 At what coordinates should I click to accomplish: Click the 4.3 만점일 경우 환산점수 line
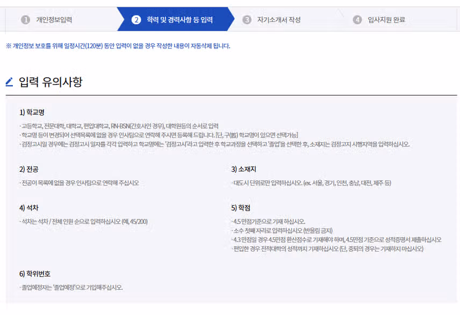click(336, 240)
